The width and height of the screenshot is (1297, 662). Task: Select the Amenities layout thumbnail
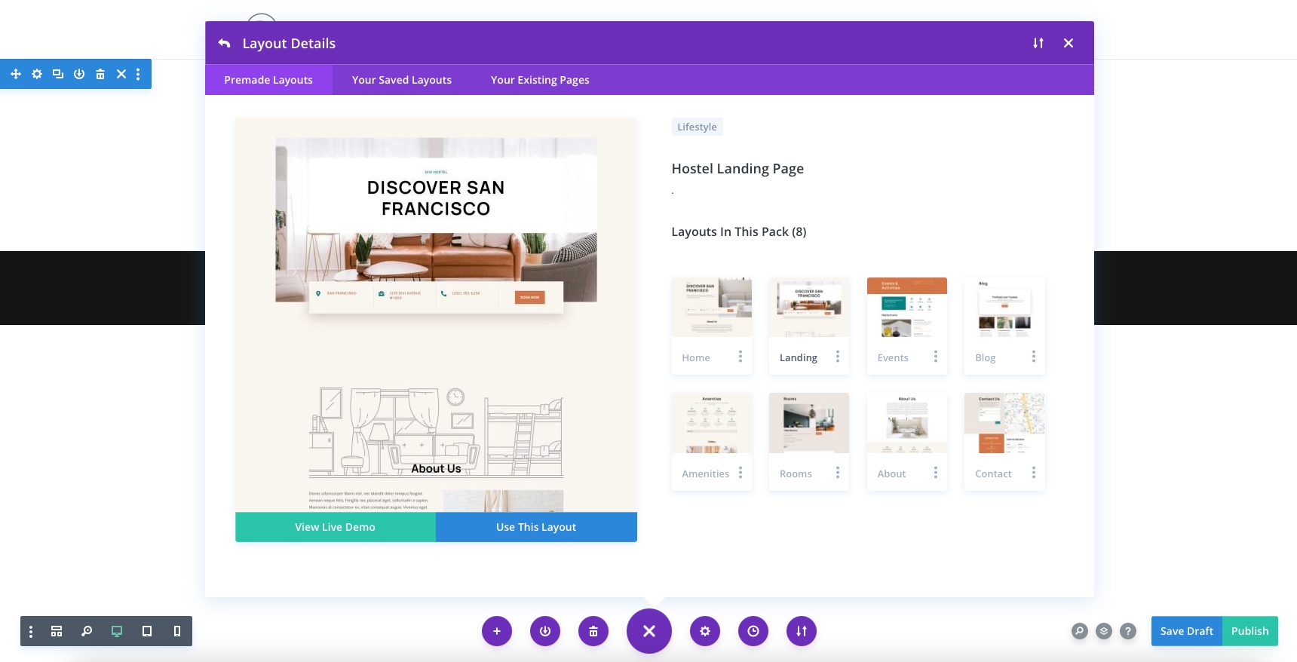click(x=711, y=423)
